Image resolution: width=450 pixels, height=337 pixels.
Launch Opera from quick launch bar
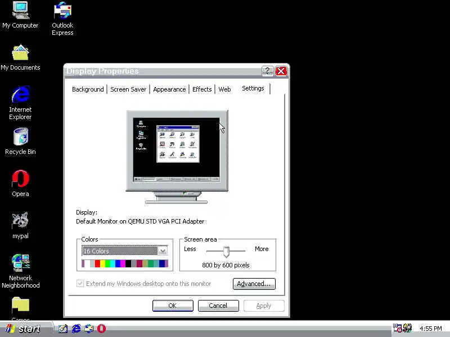coord(102,329)
